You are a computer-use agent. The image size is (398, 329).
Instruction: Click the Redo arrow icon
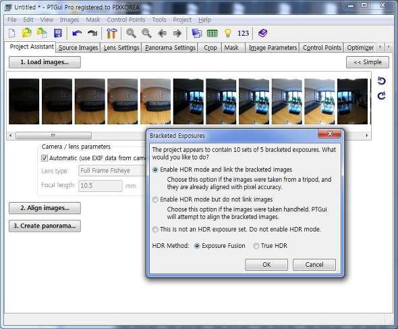coord(92,33)
